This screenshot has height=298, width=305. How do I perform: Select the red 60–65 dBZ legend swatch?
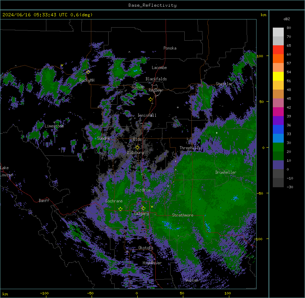click(x=278, y=50)
